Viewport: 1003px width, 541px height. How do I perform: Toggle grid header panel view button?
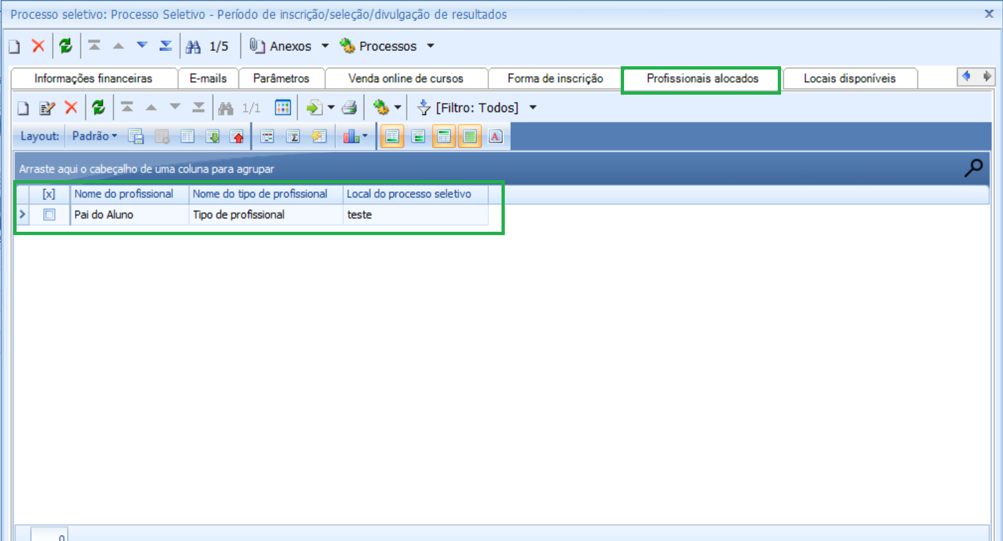[x=444, y=136]
